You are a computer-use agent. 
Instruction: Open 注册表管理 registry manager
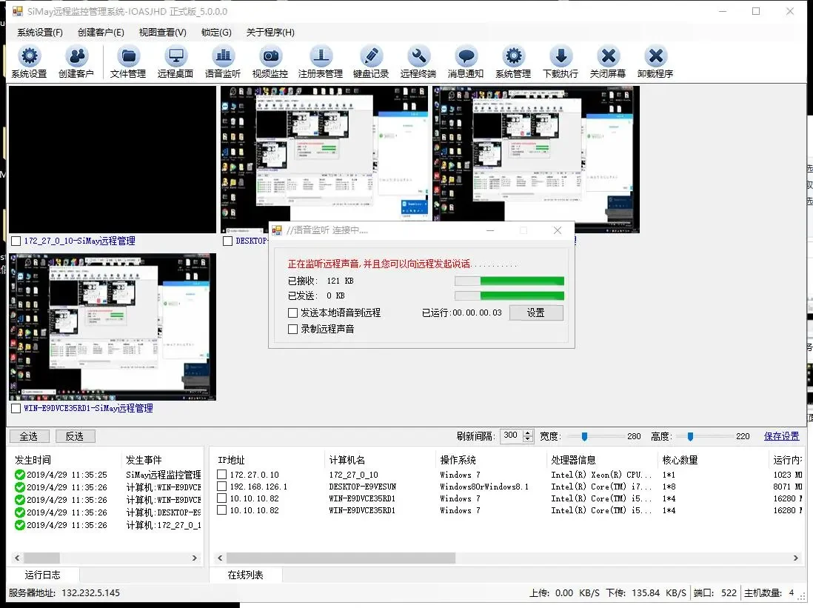click(321, 61)
